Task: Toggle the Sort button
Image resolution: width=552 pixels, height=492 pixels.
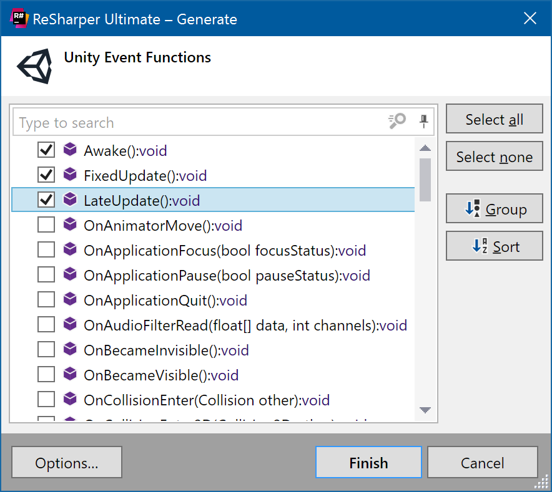Action: point(495,246)
